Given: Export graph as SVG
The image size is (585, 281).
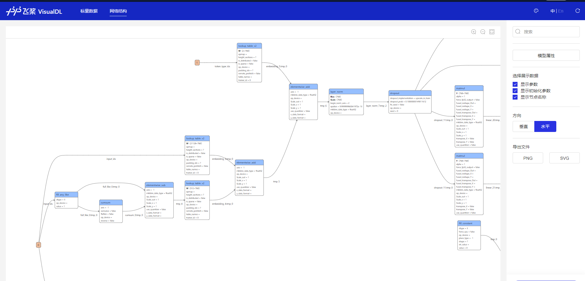Looking at the screenshot, I should 565,158.
